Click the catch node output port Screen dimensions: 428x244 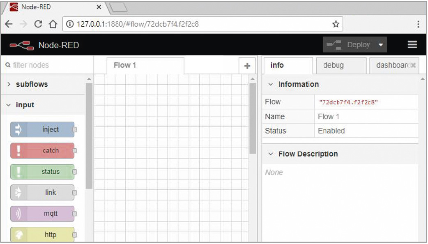(74, 150)
